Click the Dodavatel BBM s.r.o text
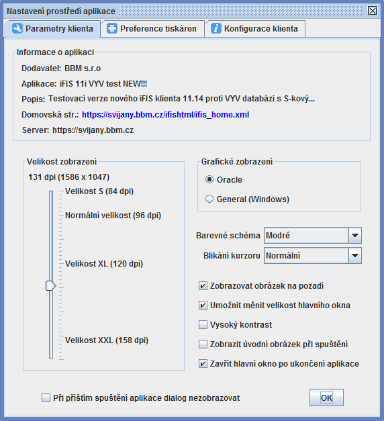 pyautogui.click(x=61, y=68)
